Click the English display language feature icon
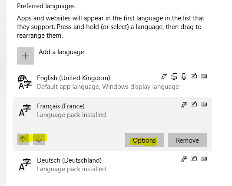 (x=164, y=77)
